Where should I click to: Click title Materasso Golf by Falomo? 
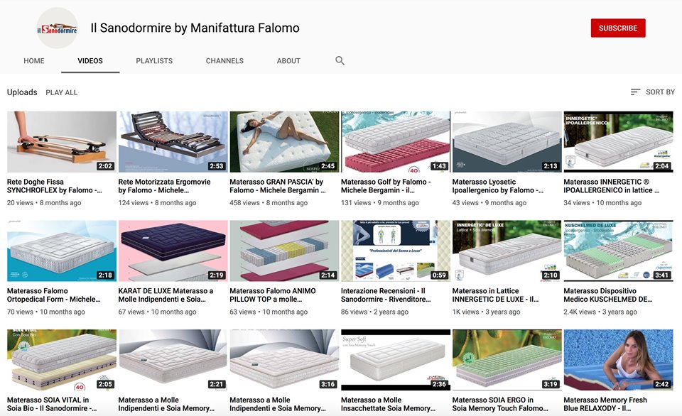point(386,186)
